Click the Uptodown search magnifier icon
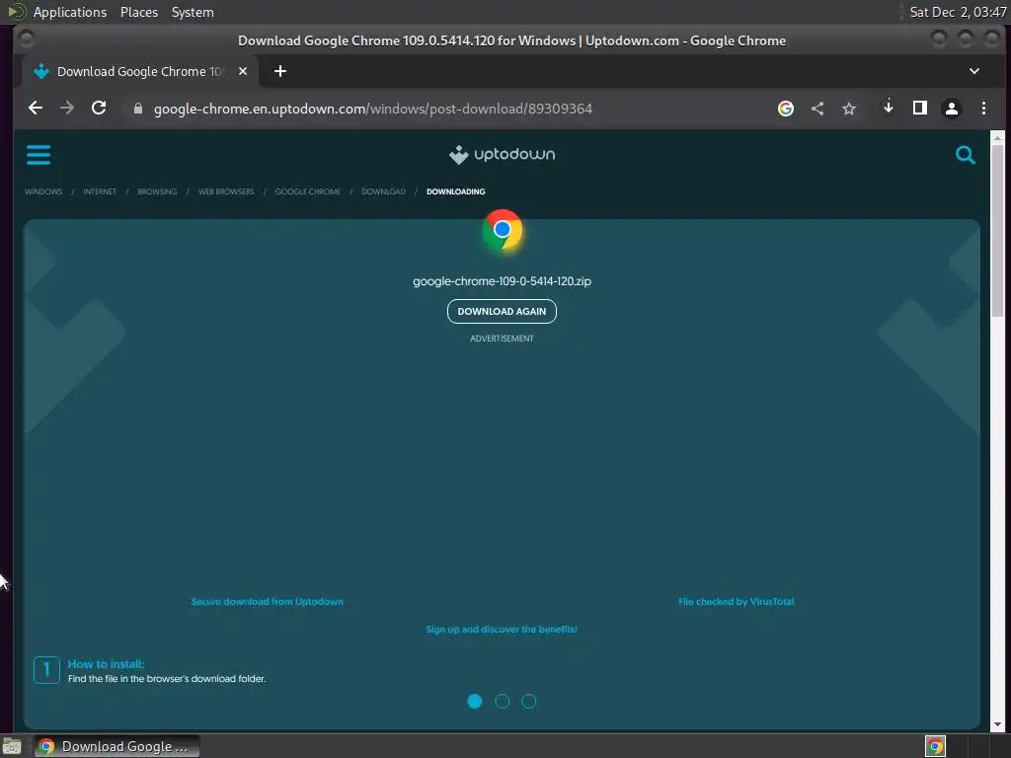Screen dimensions: 1011x758 [965, 155]
